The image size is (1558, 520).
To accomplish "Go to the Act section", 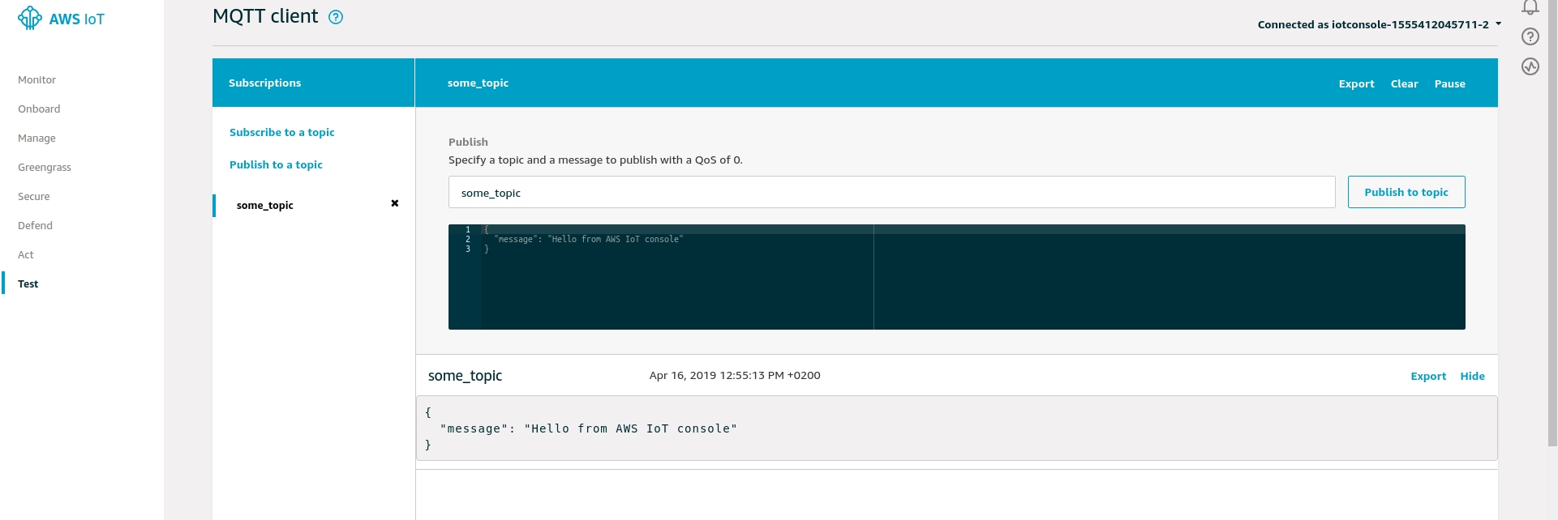I will coord(26,255).
